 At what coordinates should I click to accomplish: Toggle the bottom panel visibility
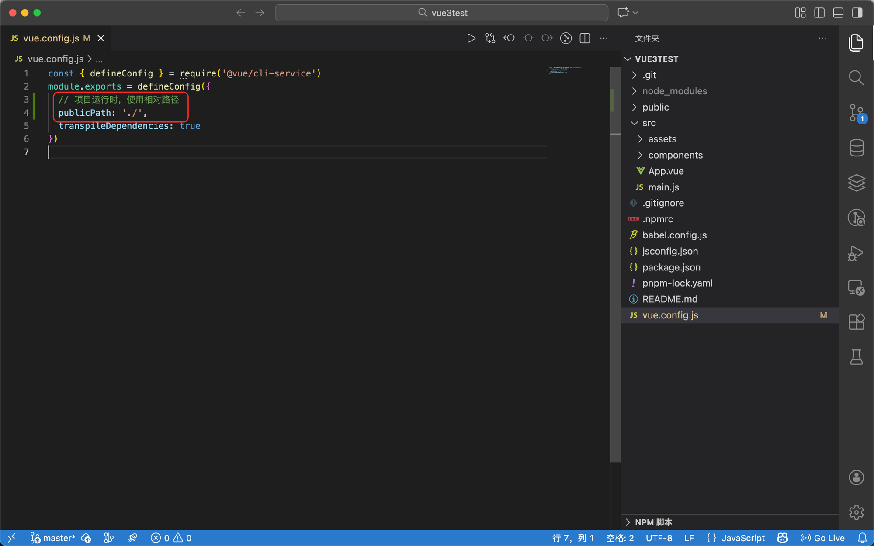[838, 13]
